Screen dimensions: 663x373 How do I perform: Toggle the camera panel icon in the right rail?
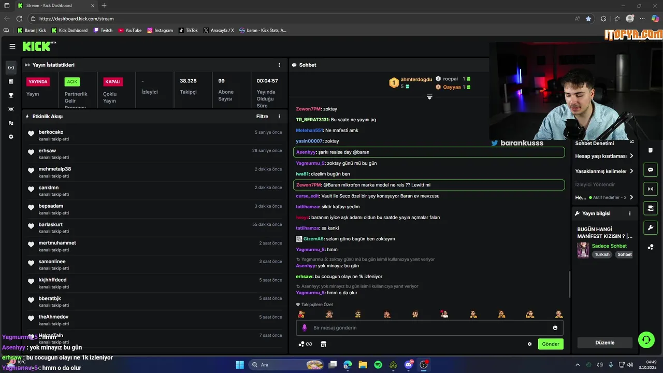tap(651, 208)
